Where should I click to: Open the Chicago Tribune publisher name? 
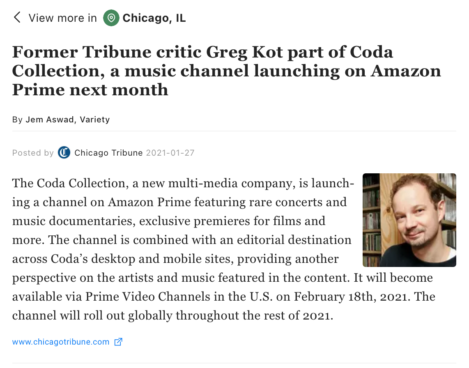pyautogui.click(x=108, y=153)
